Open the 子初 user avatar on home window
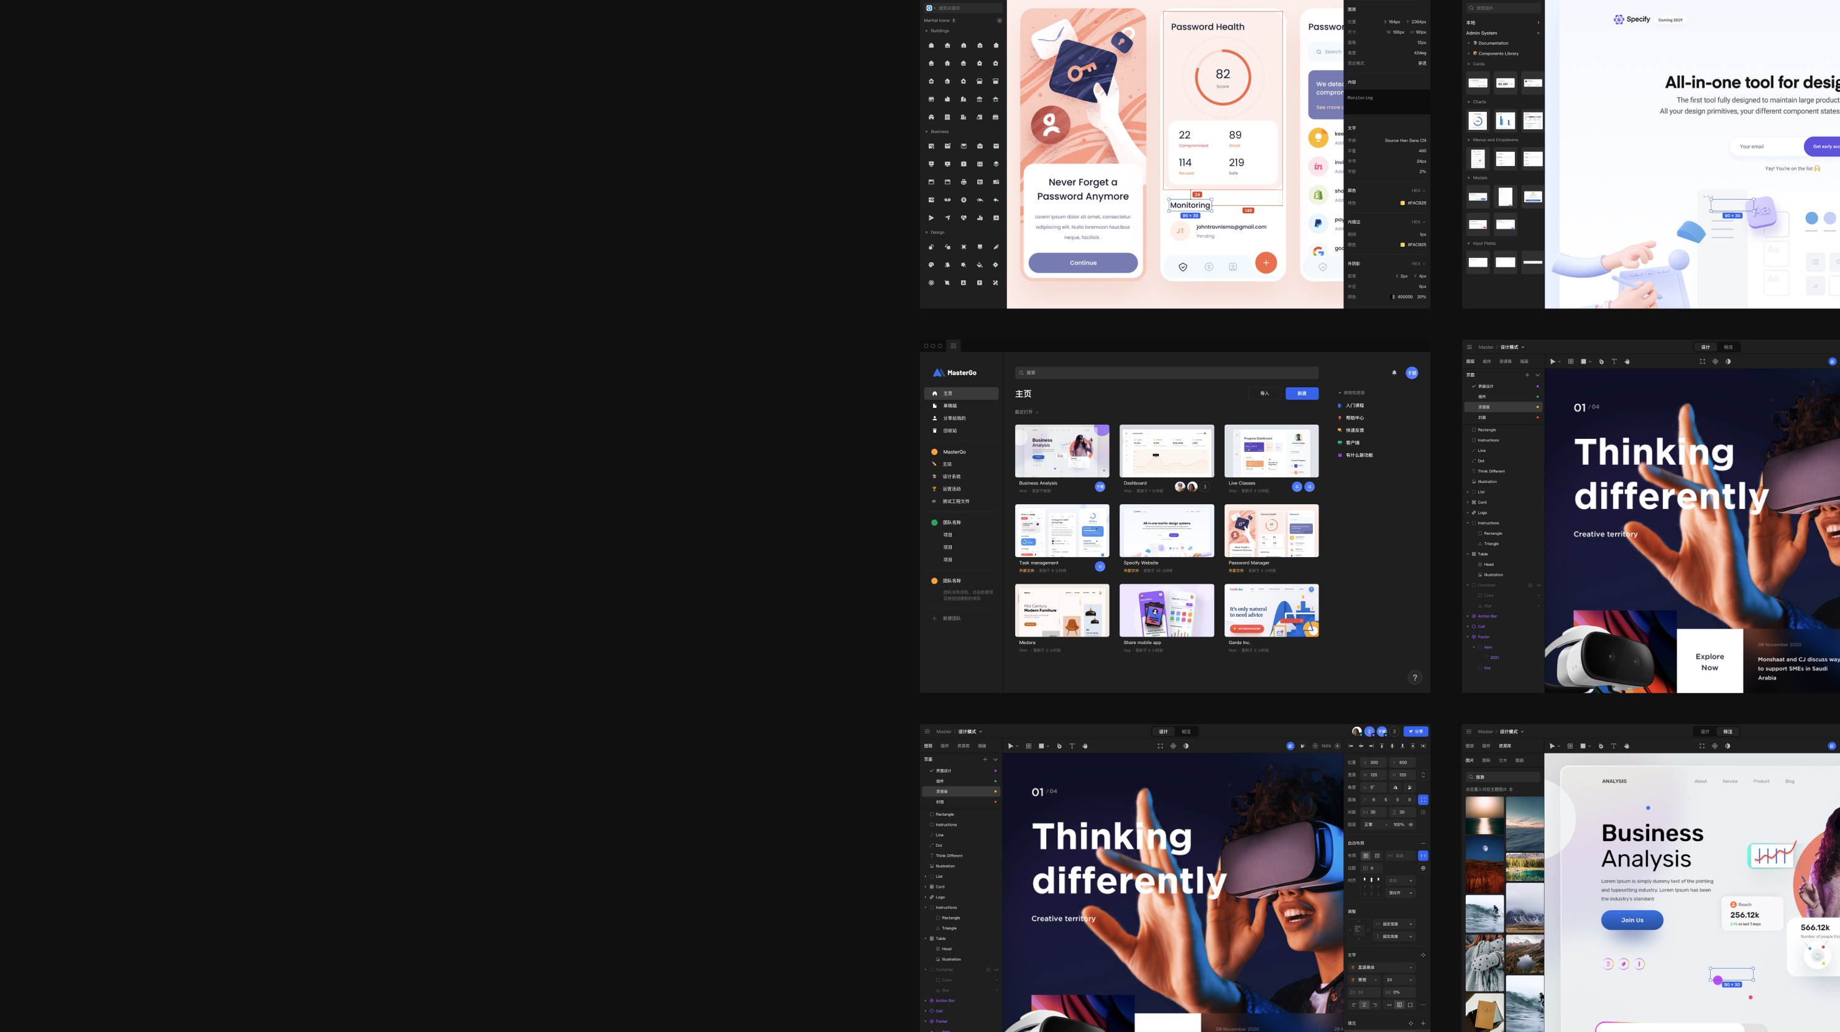 [x=1412, y=373]
